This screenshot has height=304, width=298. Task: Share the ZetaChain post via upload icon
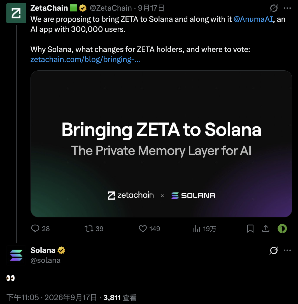(266, 229)
